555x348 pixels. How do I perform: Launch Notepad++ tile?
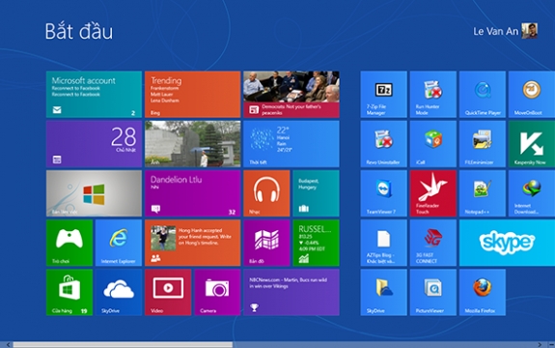[483, 193]
